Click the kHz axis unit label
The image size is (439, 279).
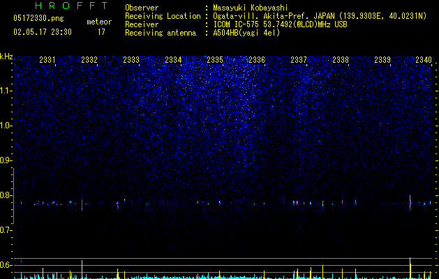tap(6, 56)
